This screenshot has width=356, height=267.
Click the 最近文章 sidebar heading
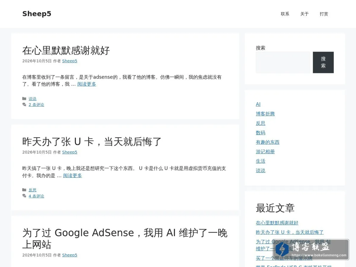275,208
